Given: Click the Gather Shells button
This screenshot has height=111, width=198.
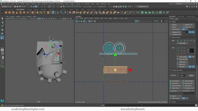Looking at the screenshot, I should (x=175, y=88).
